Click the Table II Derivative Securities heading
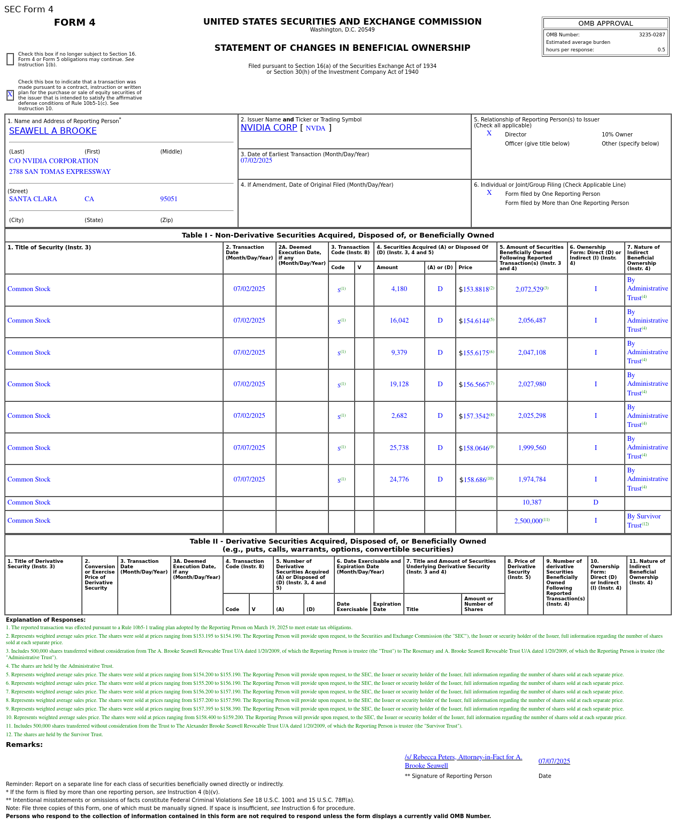The image size is (676, 832). point(338,545)
